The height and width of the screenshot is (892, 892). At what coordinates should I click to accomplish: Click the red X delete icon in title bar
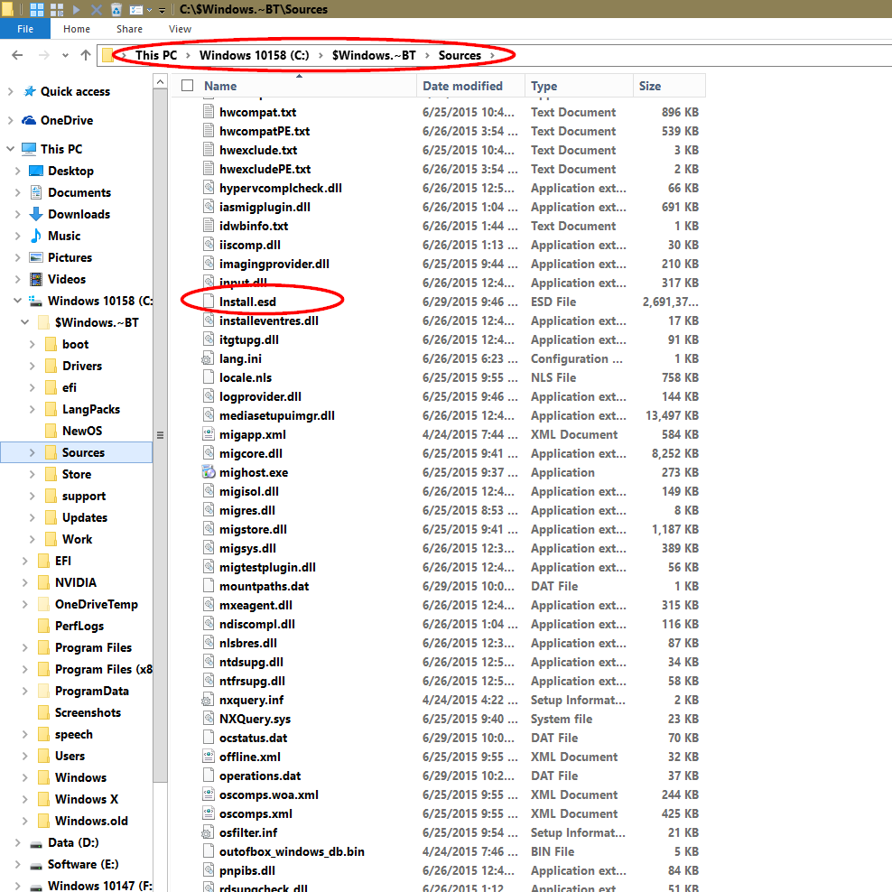pos(96,9)
